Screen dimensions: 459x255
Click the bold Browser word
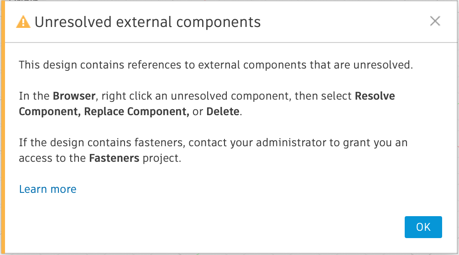point(74,96)
